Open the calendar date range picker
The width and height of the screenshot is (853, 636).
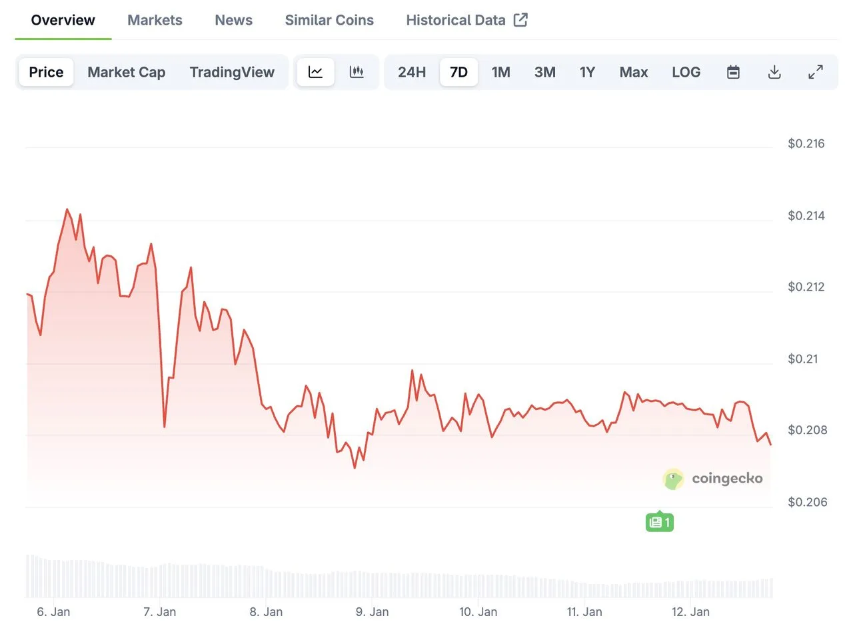[x=733, y=72]
